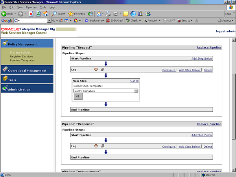The width and height of the screenshot is (236, 177).
Task: Click the vertical scrollbar down arrow
Action: pyautogui.click(x=234, y=170)
